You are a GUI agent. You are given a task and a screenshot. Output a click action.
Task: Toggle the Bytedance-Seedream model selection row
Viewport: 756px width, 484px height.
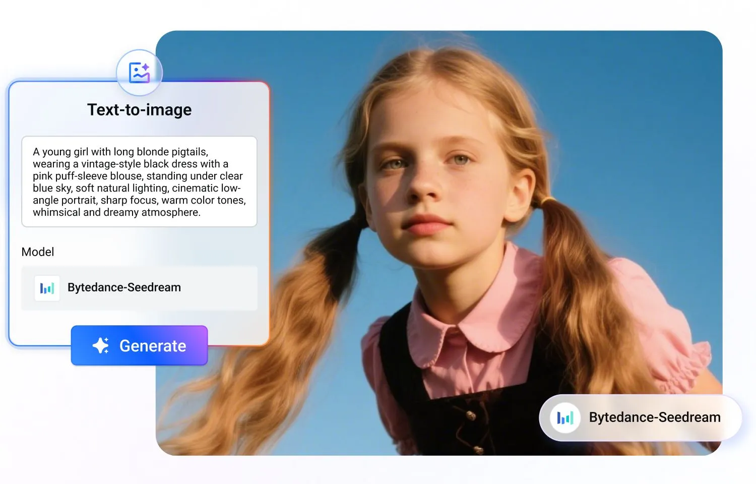point(139,288)
